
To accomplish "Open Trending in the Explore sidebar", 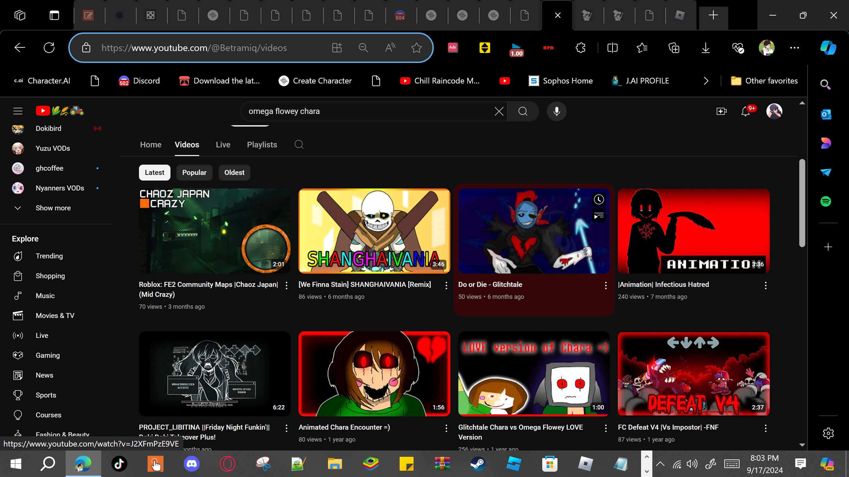I will coord(49,256).
